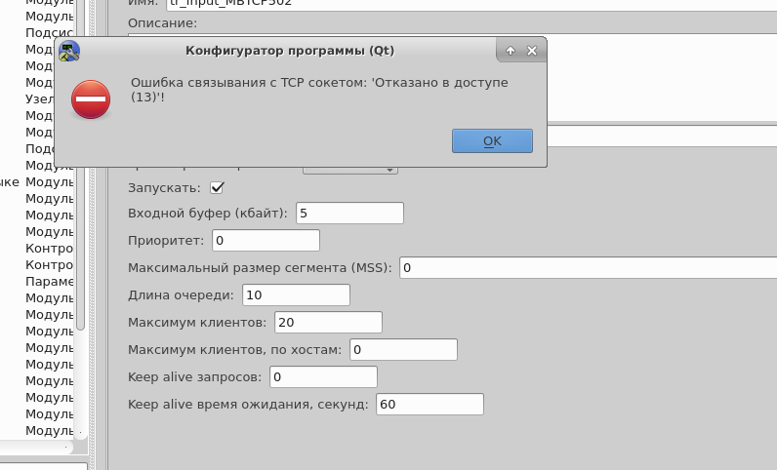Click the "Максимум клиентов, по хостам" field
The image size is (777, 470).
pyautogui.click(x=402, y=349)
